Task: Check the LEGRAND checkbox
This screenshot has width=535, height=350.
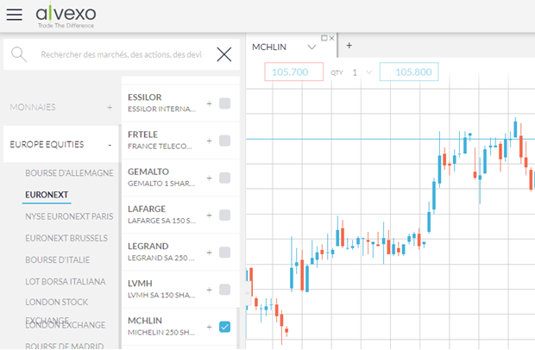Action: click(224, 253)
